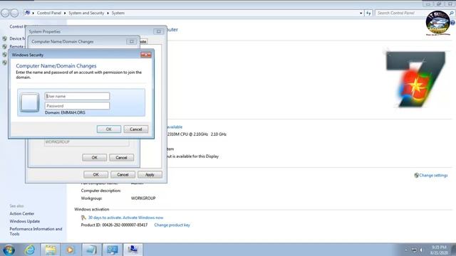
Task: Click the help icon at top right
Action: tap(452, 23)
